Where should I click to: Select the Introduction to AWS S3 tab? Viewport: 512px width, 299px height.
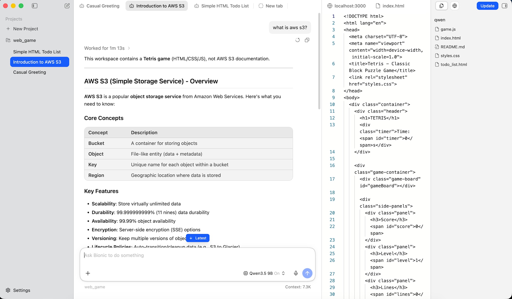[x=157, y=6]
